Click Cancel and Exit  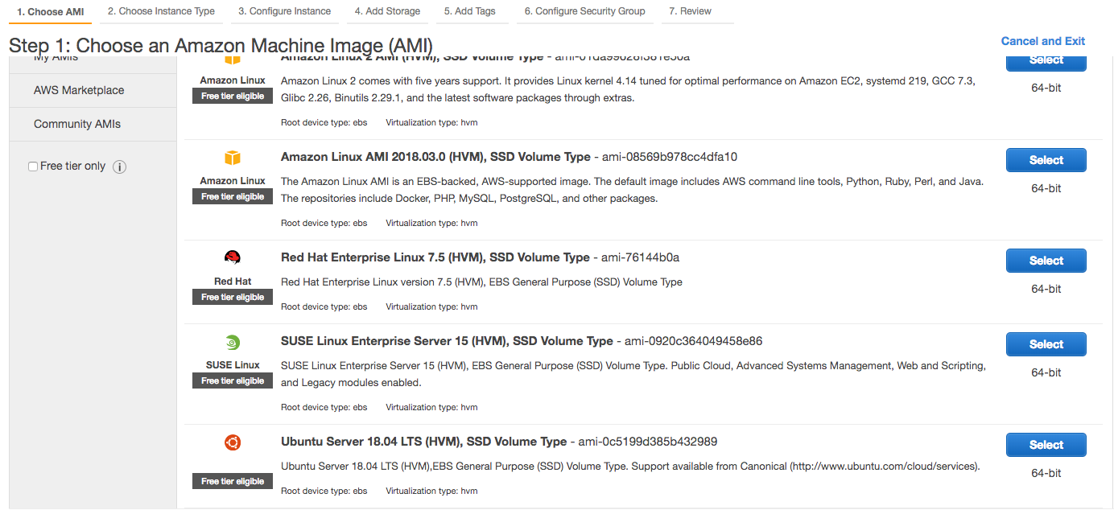click(x=1042, y=41)
